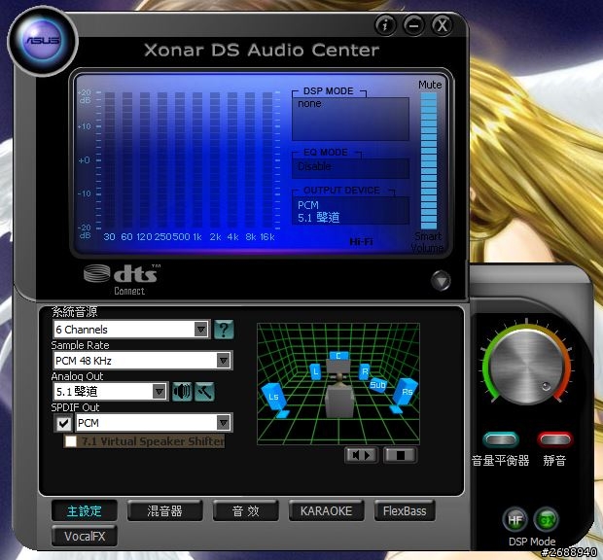This screenshot has height=560, width=603.
Task: Switch to the 主設定 tab
Action: (x=85, y=511)
